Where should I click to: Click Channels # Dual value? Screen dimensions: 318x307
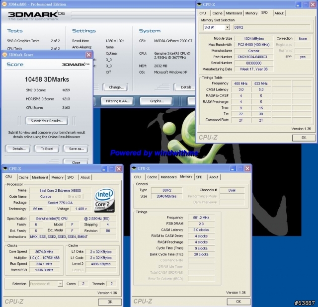(x=232, y=190)
